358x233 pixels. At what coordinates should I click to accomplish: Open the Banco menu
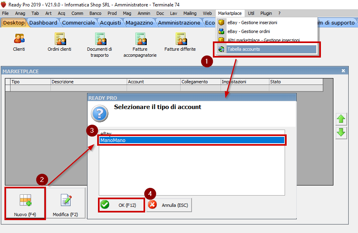click(x=95, y=13)
